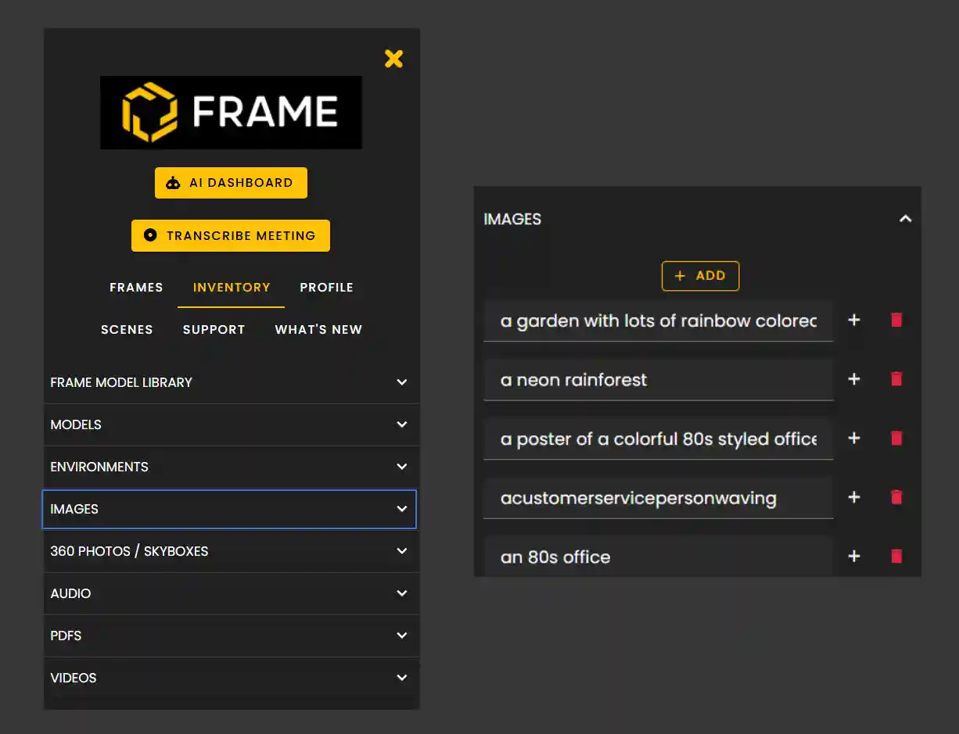Open the Scenes tab
This screenshot has width=959, height=734.
(127, 329)
